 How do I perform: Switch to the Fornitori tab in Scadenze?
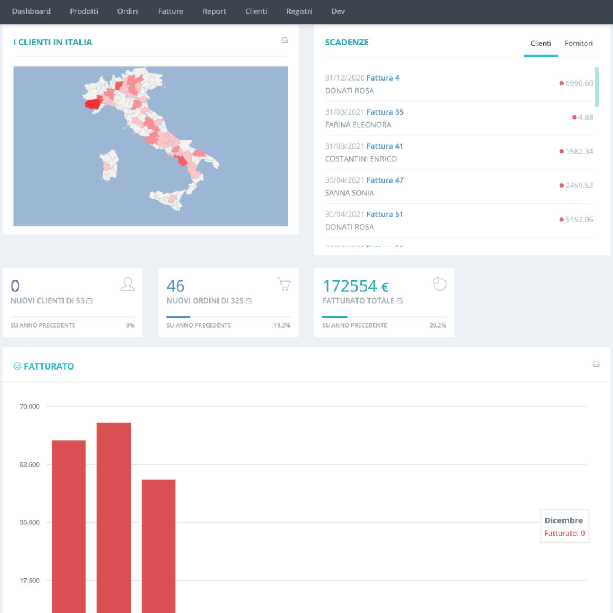tap(578, 43)
